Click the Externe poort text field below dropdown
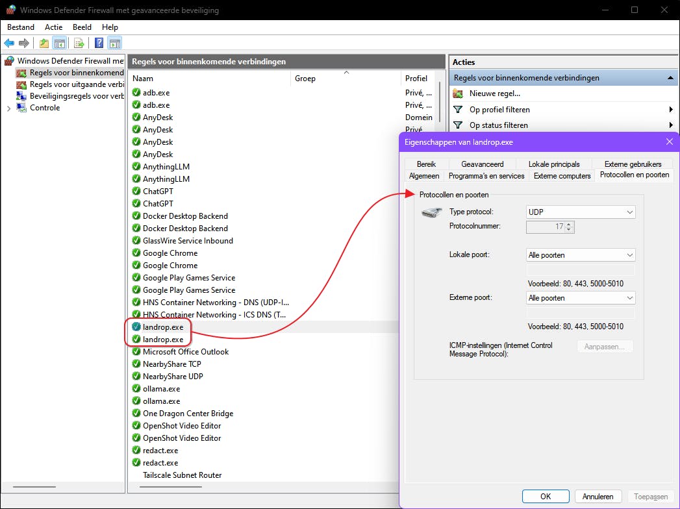 pyautogui.click(x=581, y=314)
